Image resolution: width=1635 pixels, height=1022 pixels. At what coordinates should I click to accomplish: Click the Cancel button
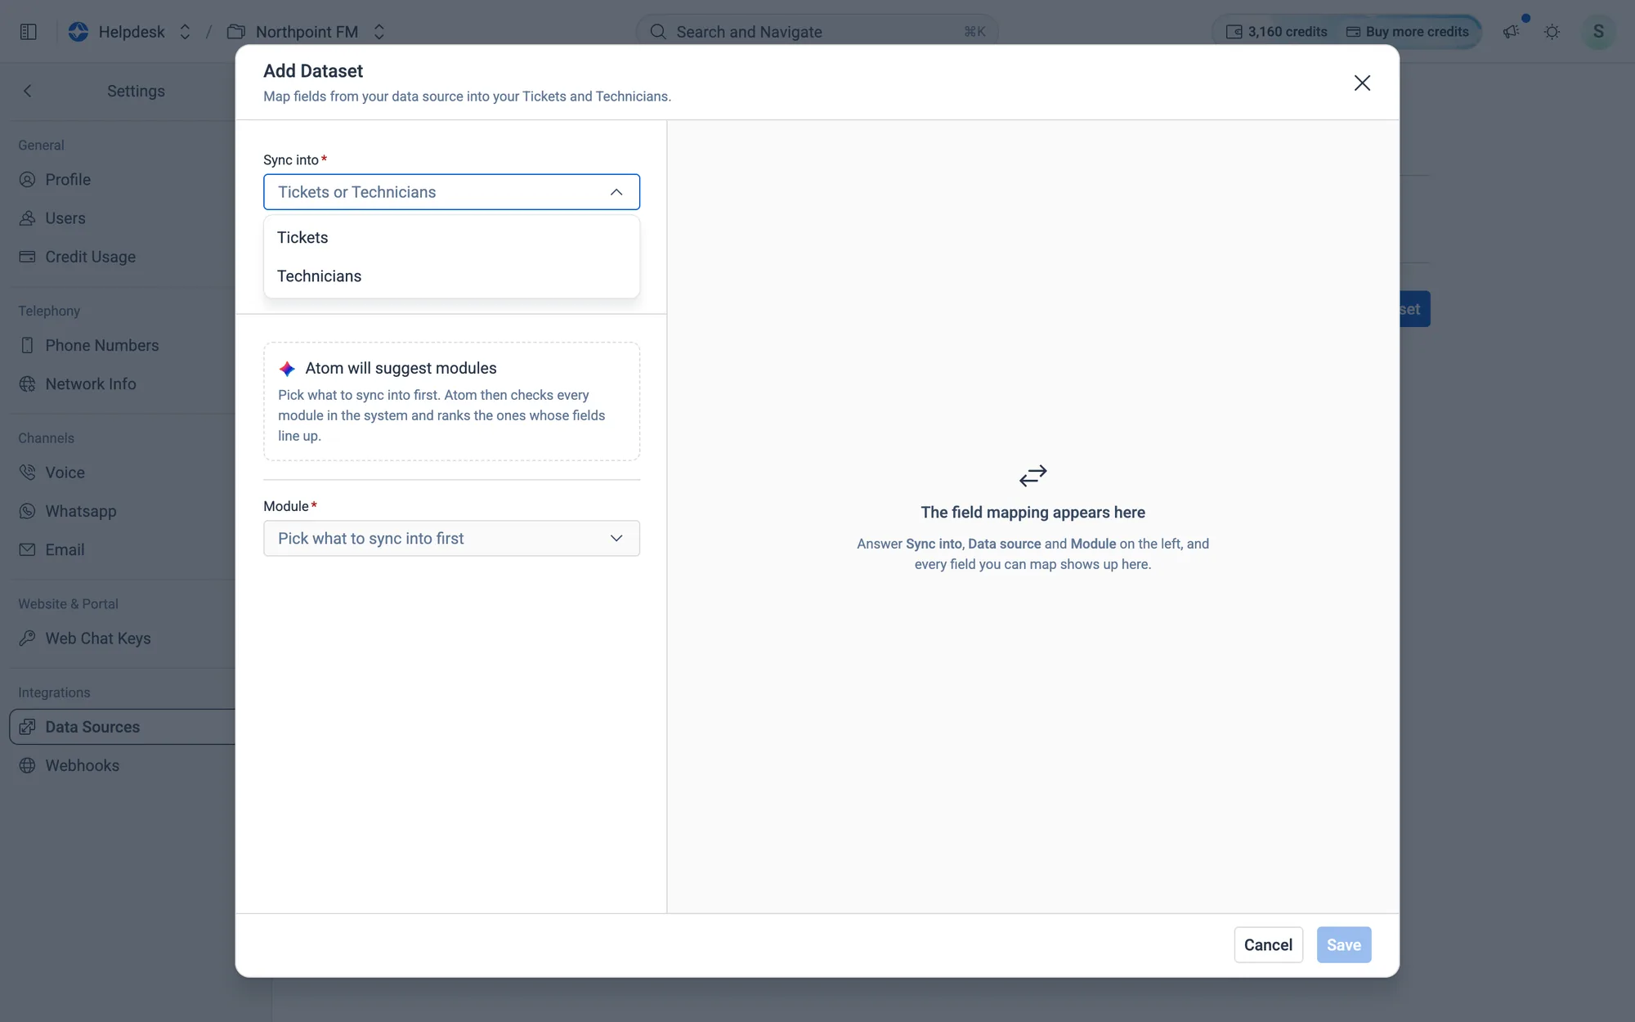coord(1268,945)
